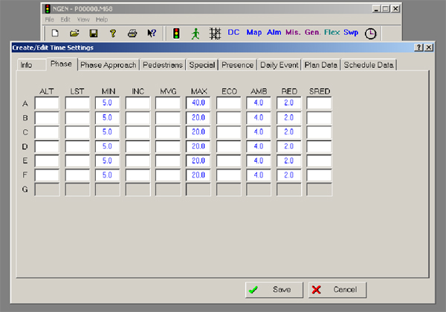Switch to the Info tab
This screenshot has width=446, height=312.
(x=31, y=65)
